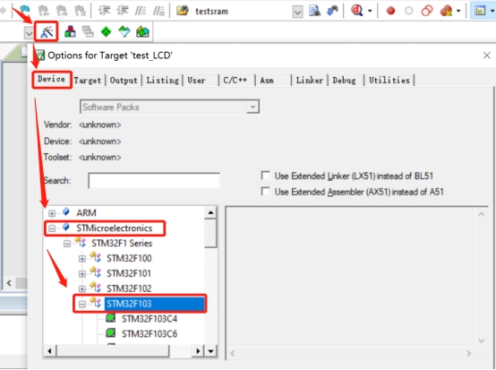Viewport: 496px width, 370px height.
Task: Click the device tree vertical scrollbar thumb
Action: (x=210, y=234)
